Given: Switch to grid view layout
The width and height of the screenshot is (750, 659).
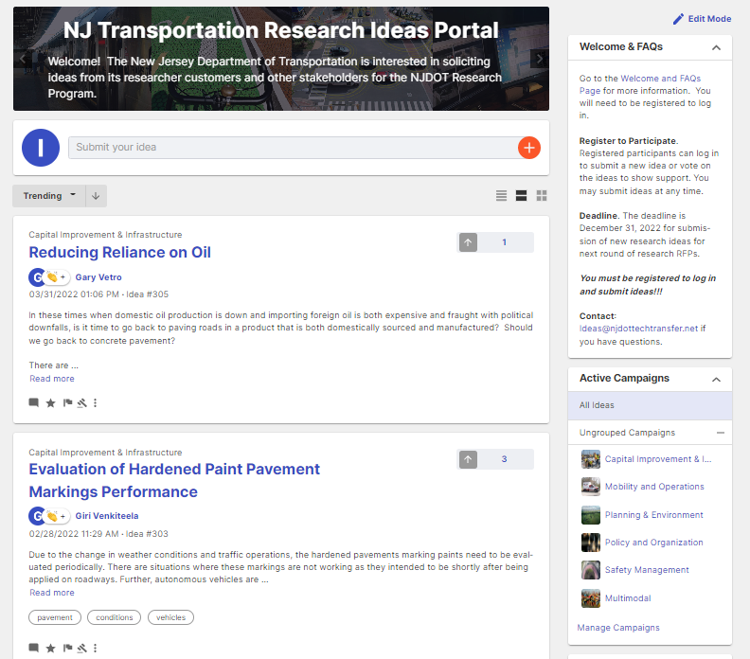Looking at the screenshot, I should 542,196.
